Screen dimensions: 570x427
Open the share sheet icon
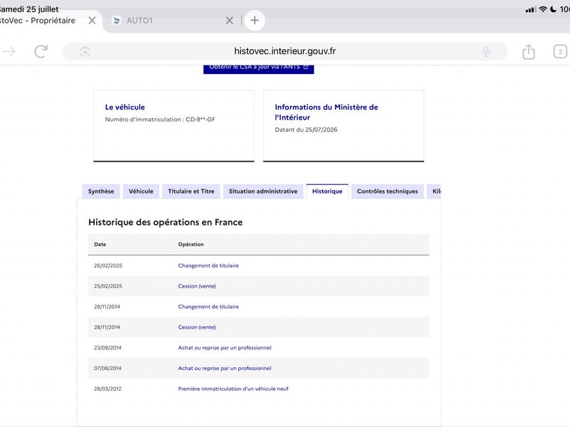(x=529, y=51)
